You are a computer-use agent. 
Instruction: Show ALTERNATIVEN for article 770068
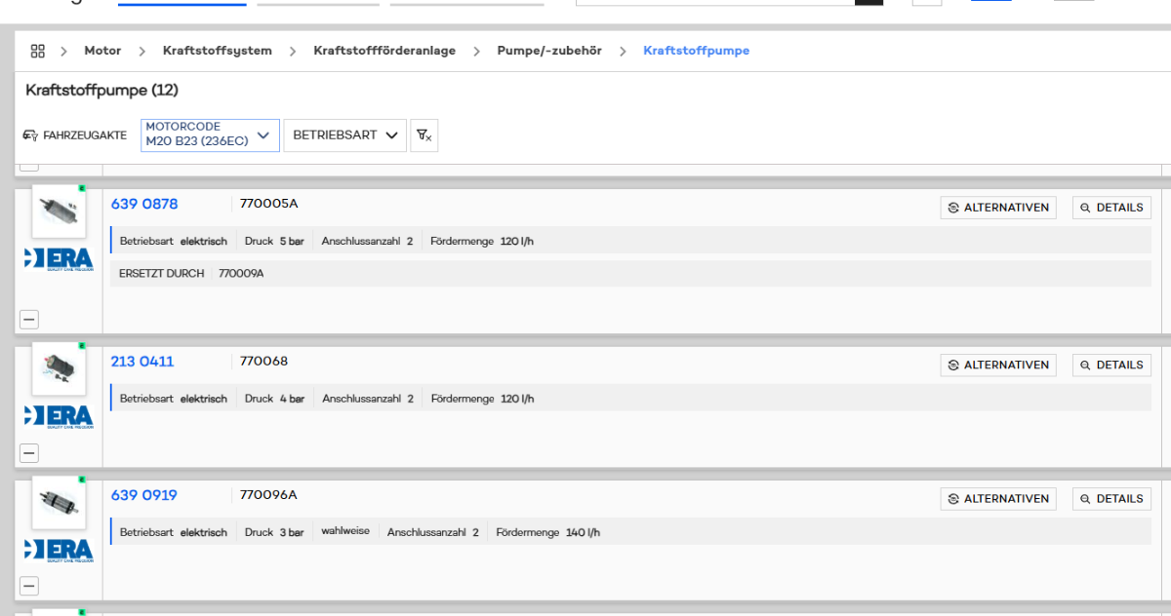[998, 365]
